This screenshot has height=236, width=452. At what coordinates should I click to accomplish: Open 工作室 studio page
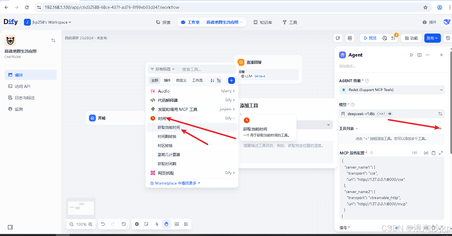click(x=190, y=22)
